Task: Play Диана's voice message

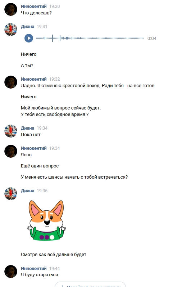Action: coord(29,38)
